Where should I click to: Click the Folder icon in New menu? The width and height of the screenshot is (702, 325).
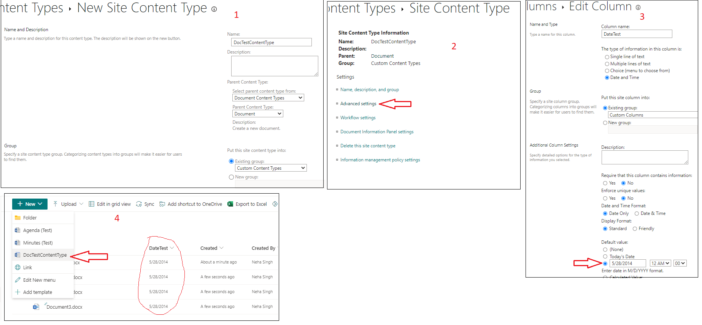(x=17, y=218)
